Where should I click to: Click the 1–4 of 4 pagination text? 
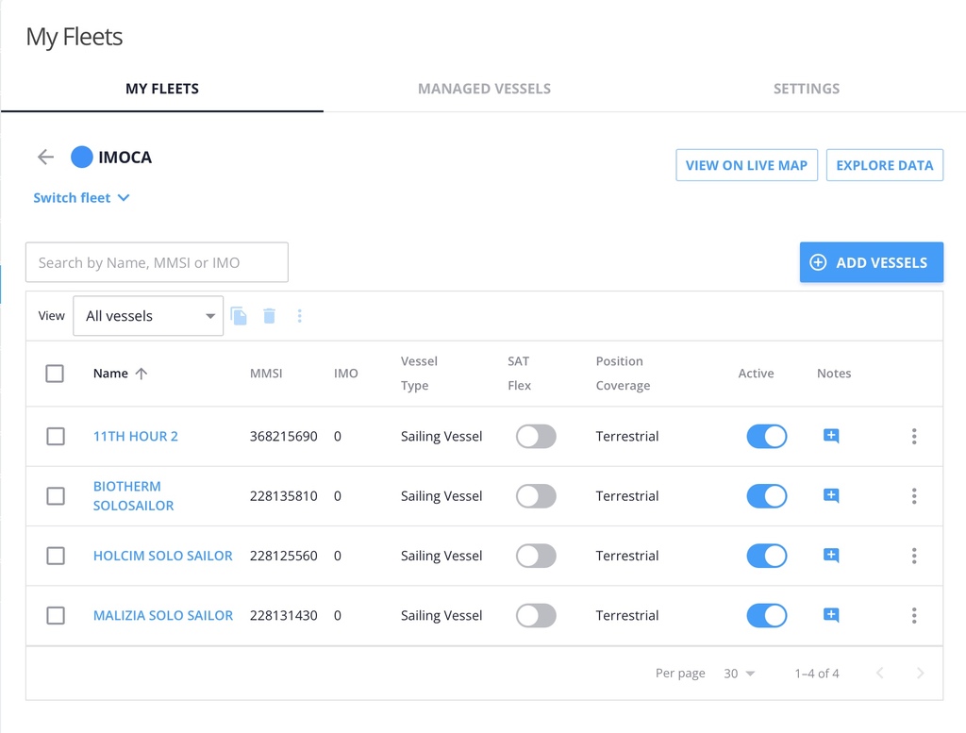pyautogui.click(x=817, y=674)
